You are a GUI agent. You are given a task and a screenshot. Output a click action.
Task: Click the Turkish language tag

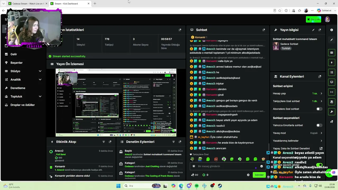[x=286, y=49]
